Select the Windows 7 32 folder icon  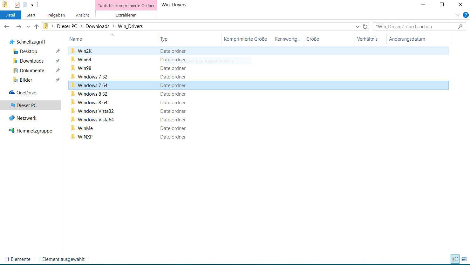click(73, 77)
